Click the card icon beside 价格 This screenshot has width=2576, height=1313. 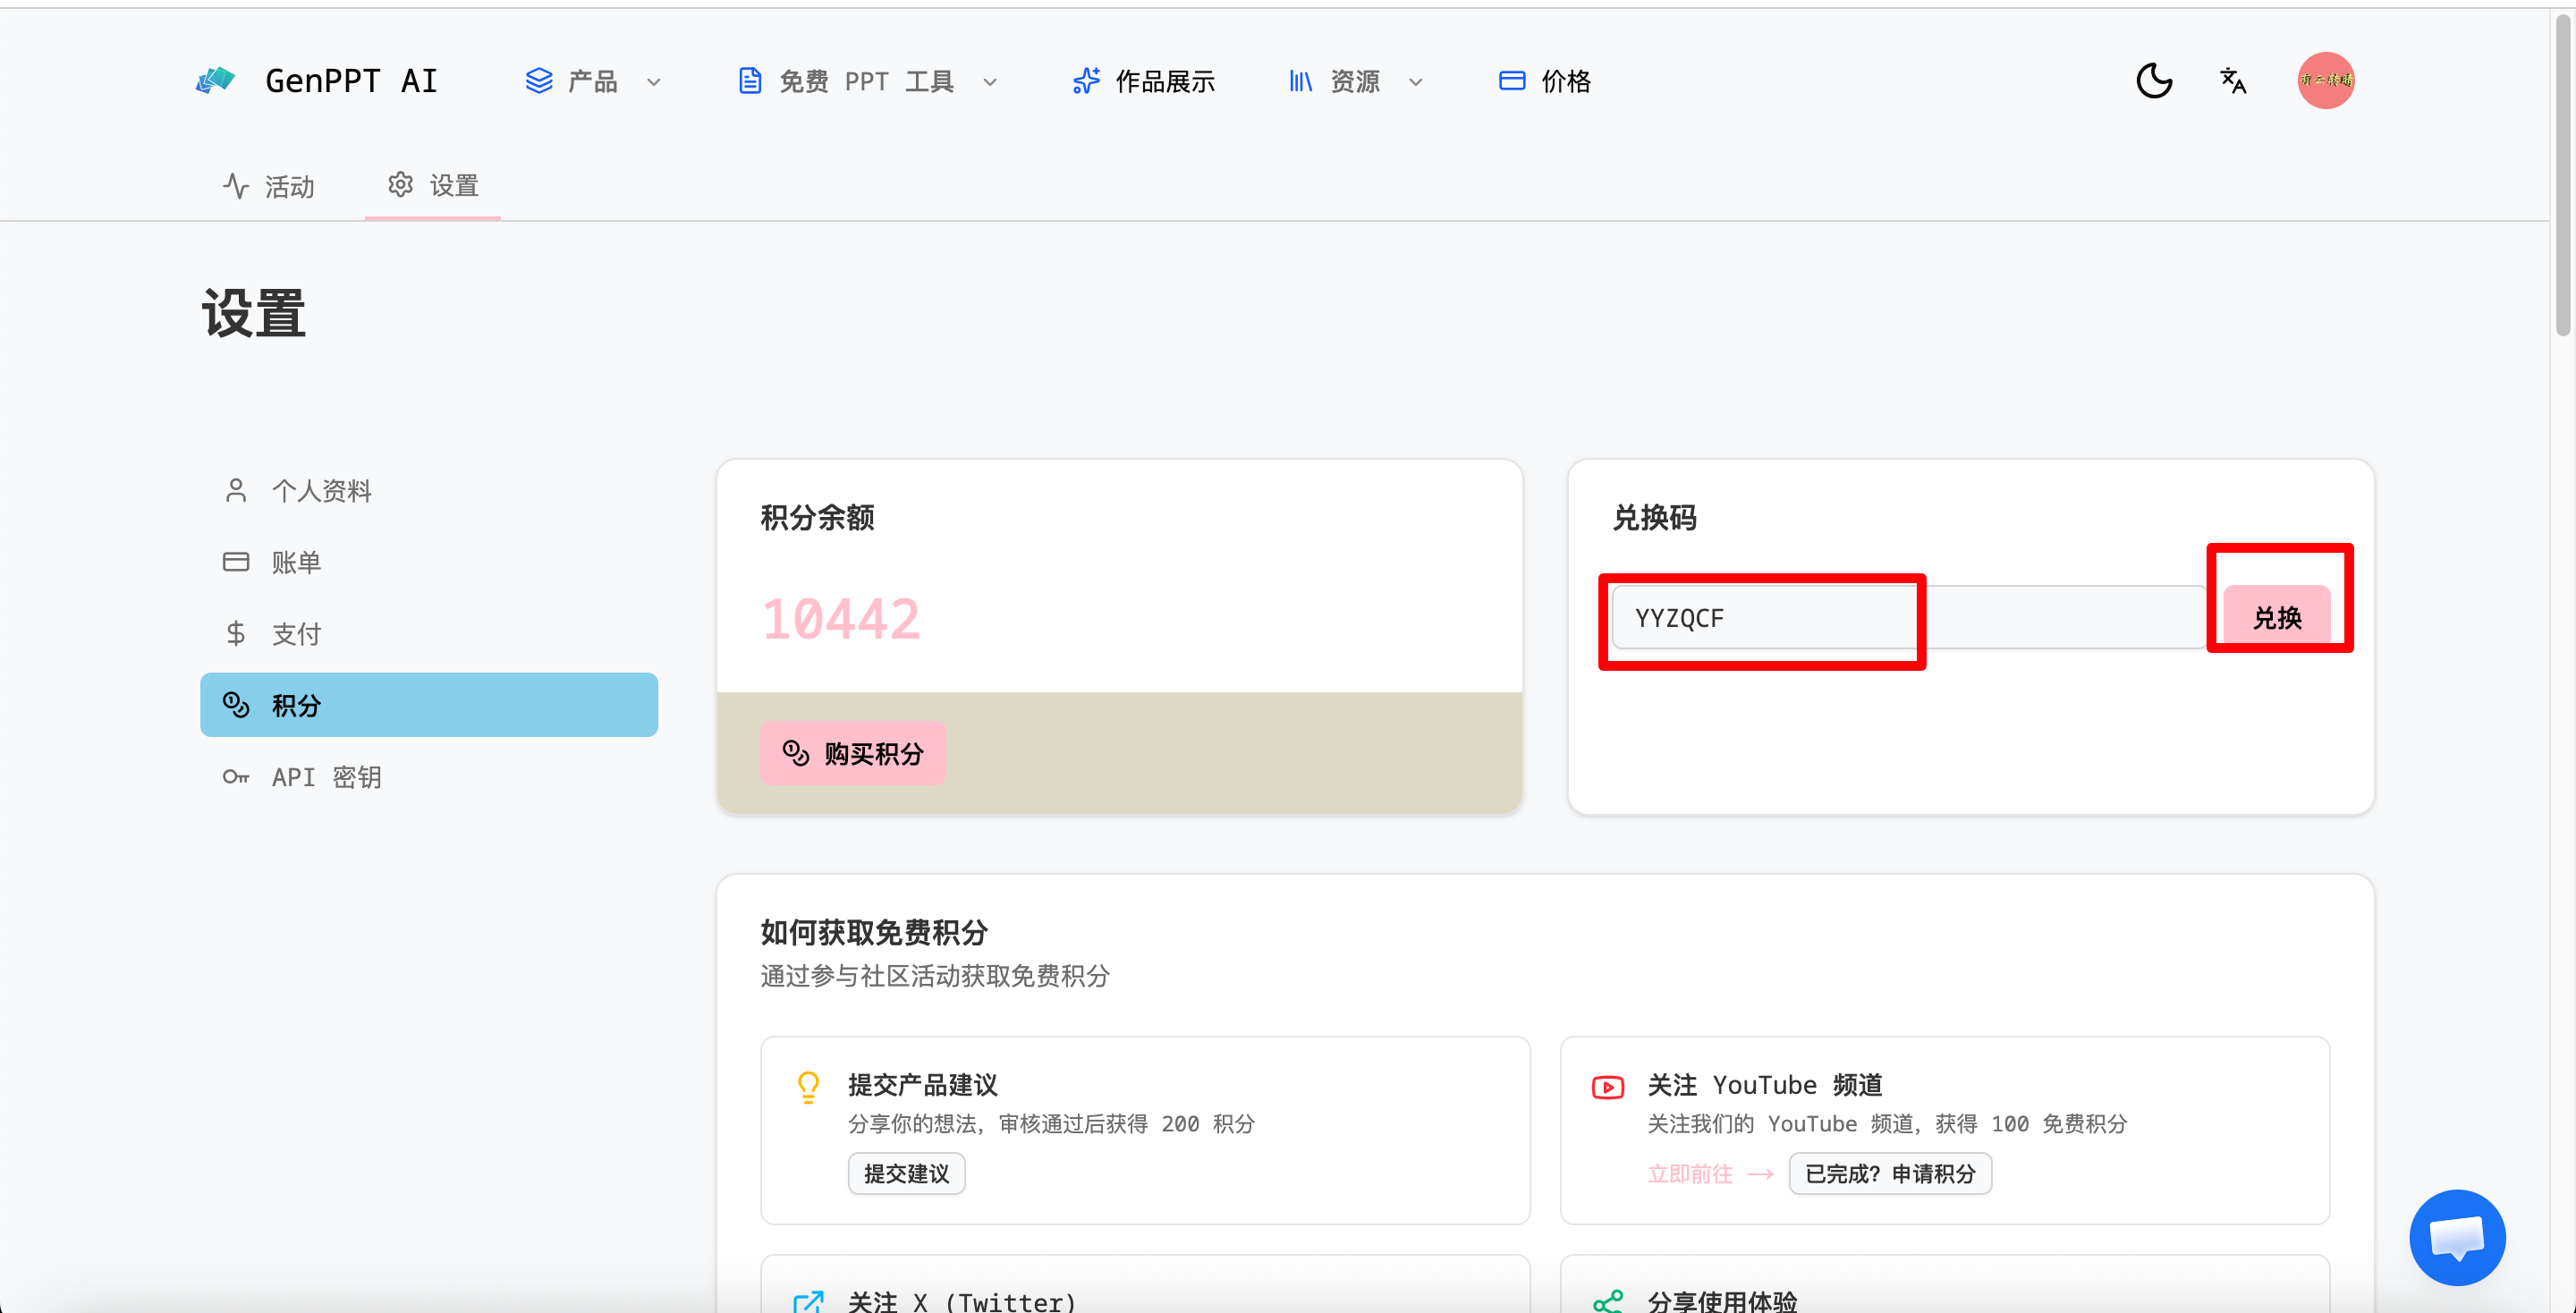click(1511, 81)
